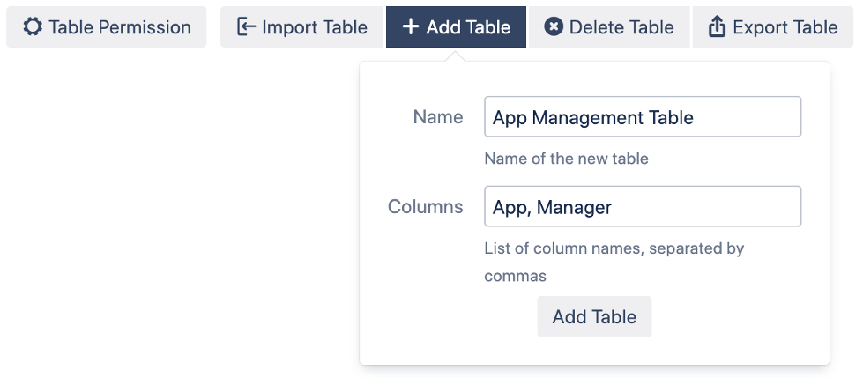Viewport: 863px width, 378px height.
Task: Click the 'Name of the new table' hint
Action: [x=566, y=159]
